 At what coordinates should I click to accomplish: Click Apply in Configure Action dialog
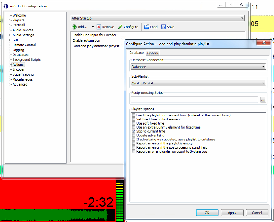pos(232,213)
